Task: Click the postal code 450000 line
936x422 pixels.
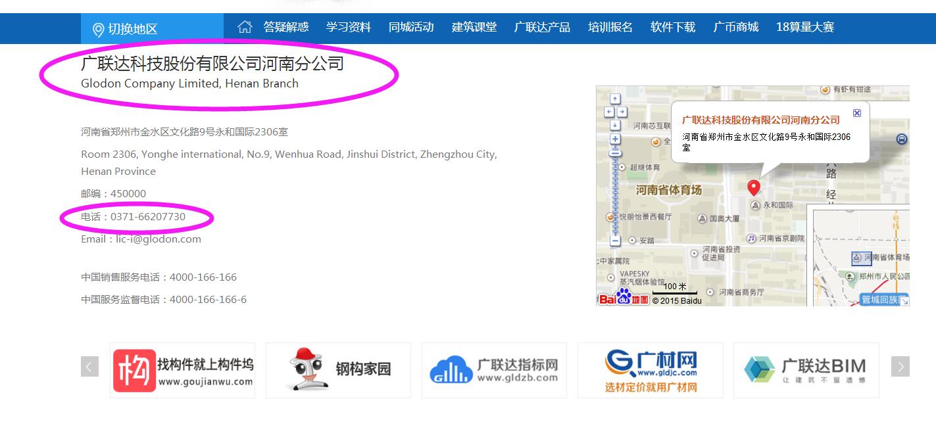Action: click(x=114, y=194)
